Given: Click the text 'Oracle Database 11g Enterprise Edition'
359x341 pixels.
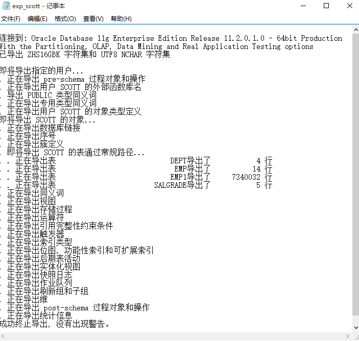Looking at the screenshot, I should (x=109, y=38).
